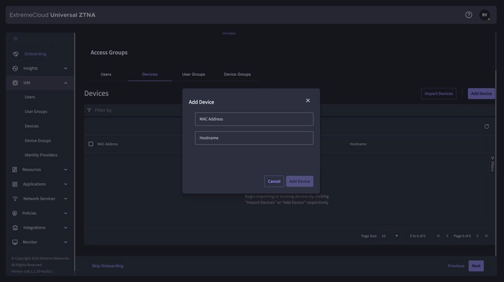Close the Add Device dialog
Screen dimensions: 504x282
pyautogui.click(x=308, y=101)
